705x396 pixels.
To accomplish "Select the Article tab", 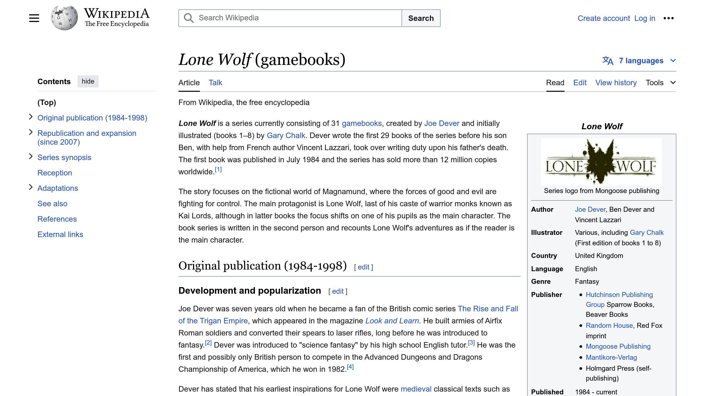I will [x=189, y=82].
